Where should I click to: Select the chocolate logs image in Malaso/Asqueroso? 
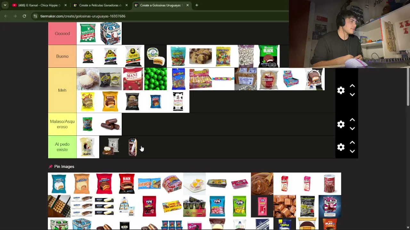tap(111, 124)
